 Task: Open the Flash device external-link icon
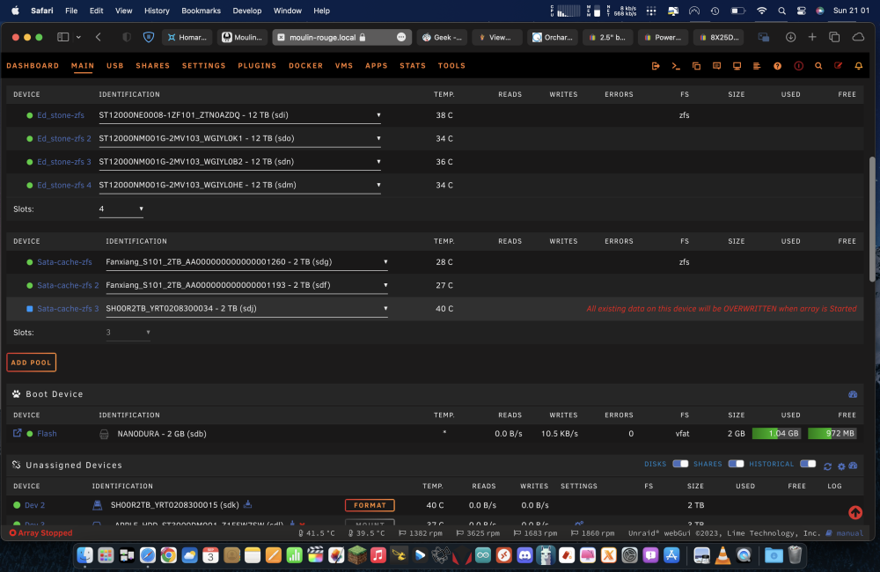click(x=18, y=433)
